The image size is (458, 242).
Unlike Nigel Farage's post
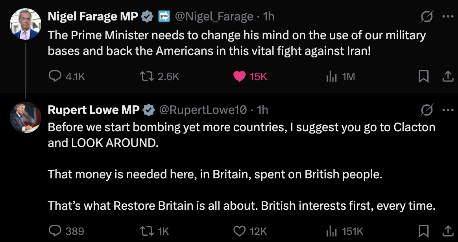pyautogui.click(x=239, y=77)
